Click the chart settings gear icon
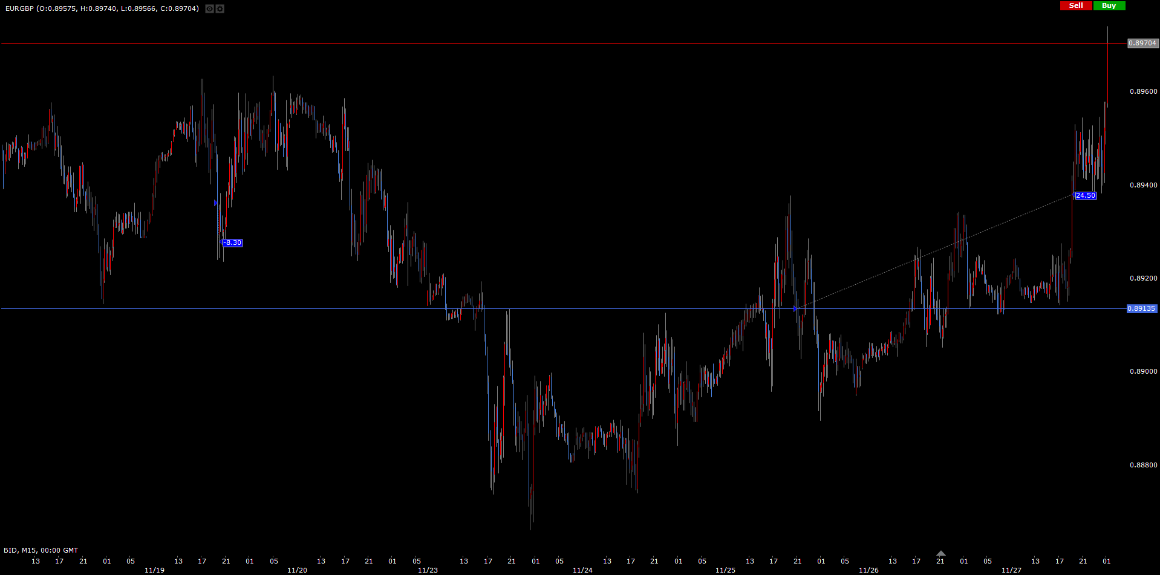The image size is (1160, 575). (220, 8)
